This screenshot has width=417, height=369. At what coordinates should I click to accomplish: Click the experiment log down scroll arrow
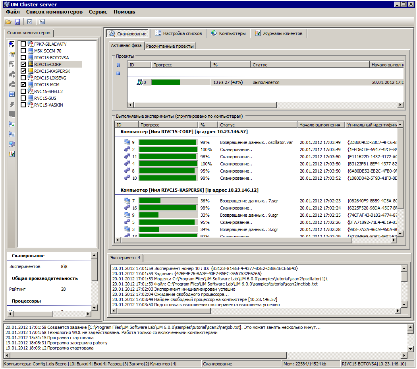404,304
